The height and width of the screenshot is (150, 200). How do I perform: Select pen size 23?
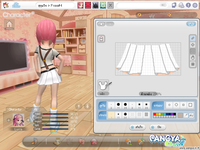pos(125,115)
